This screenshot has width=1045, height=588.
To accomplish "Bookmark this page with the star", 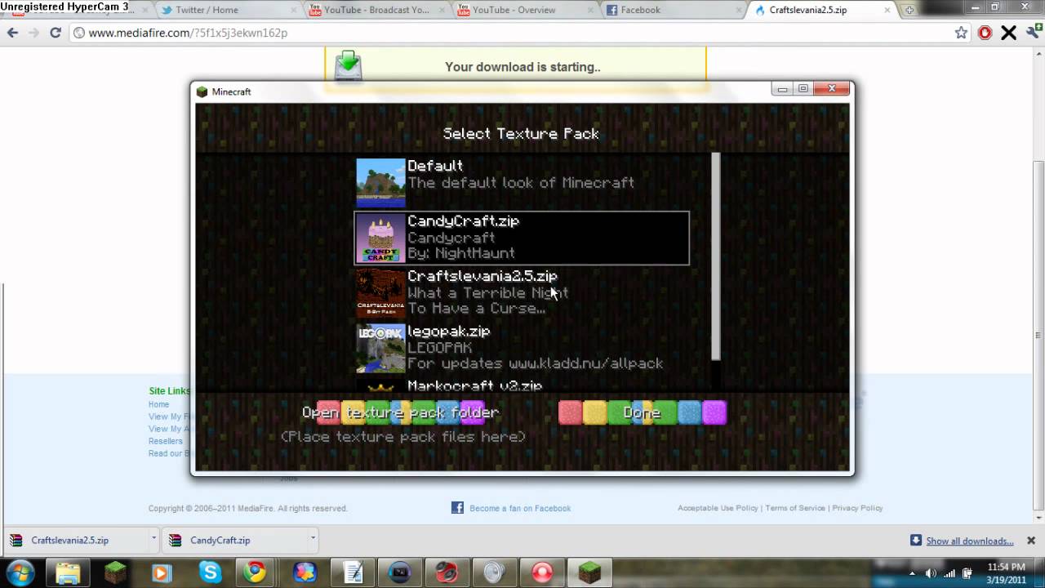I will click(x=961, y=33).
